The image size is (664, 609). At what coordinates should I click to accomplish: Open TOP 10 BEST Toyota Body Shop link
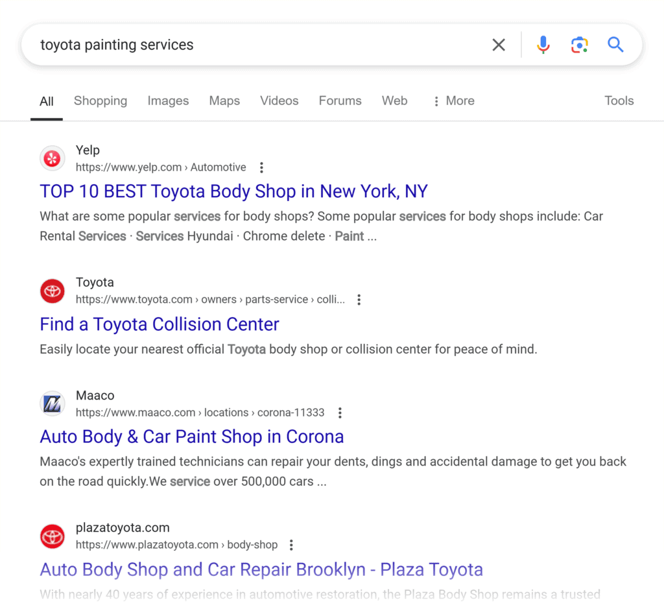(233, 191)
